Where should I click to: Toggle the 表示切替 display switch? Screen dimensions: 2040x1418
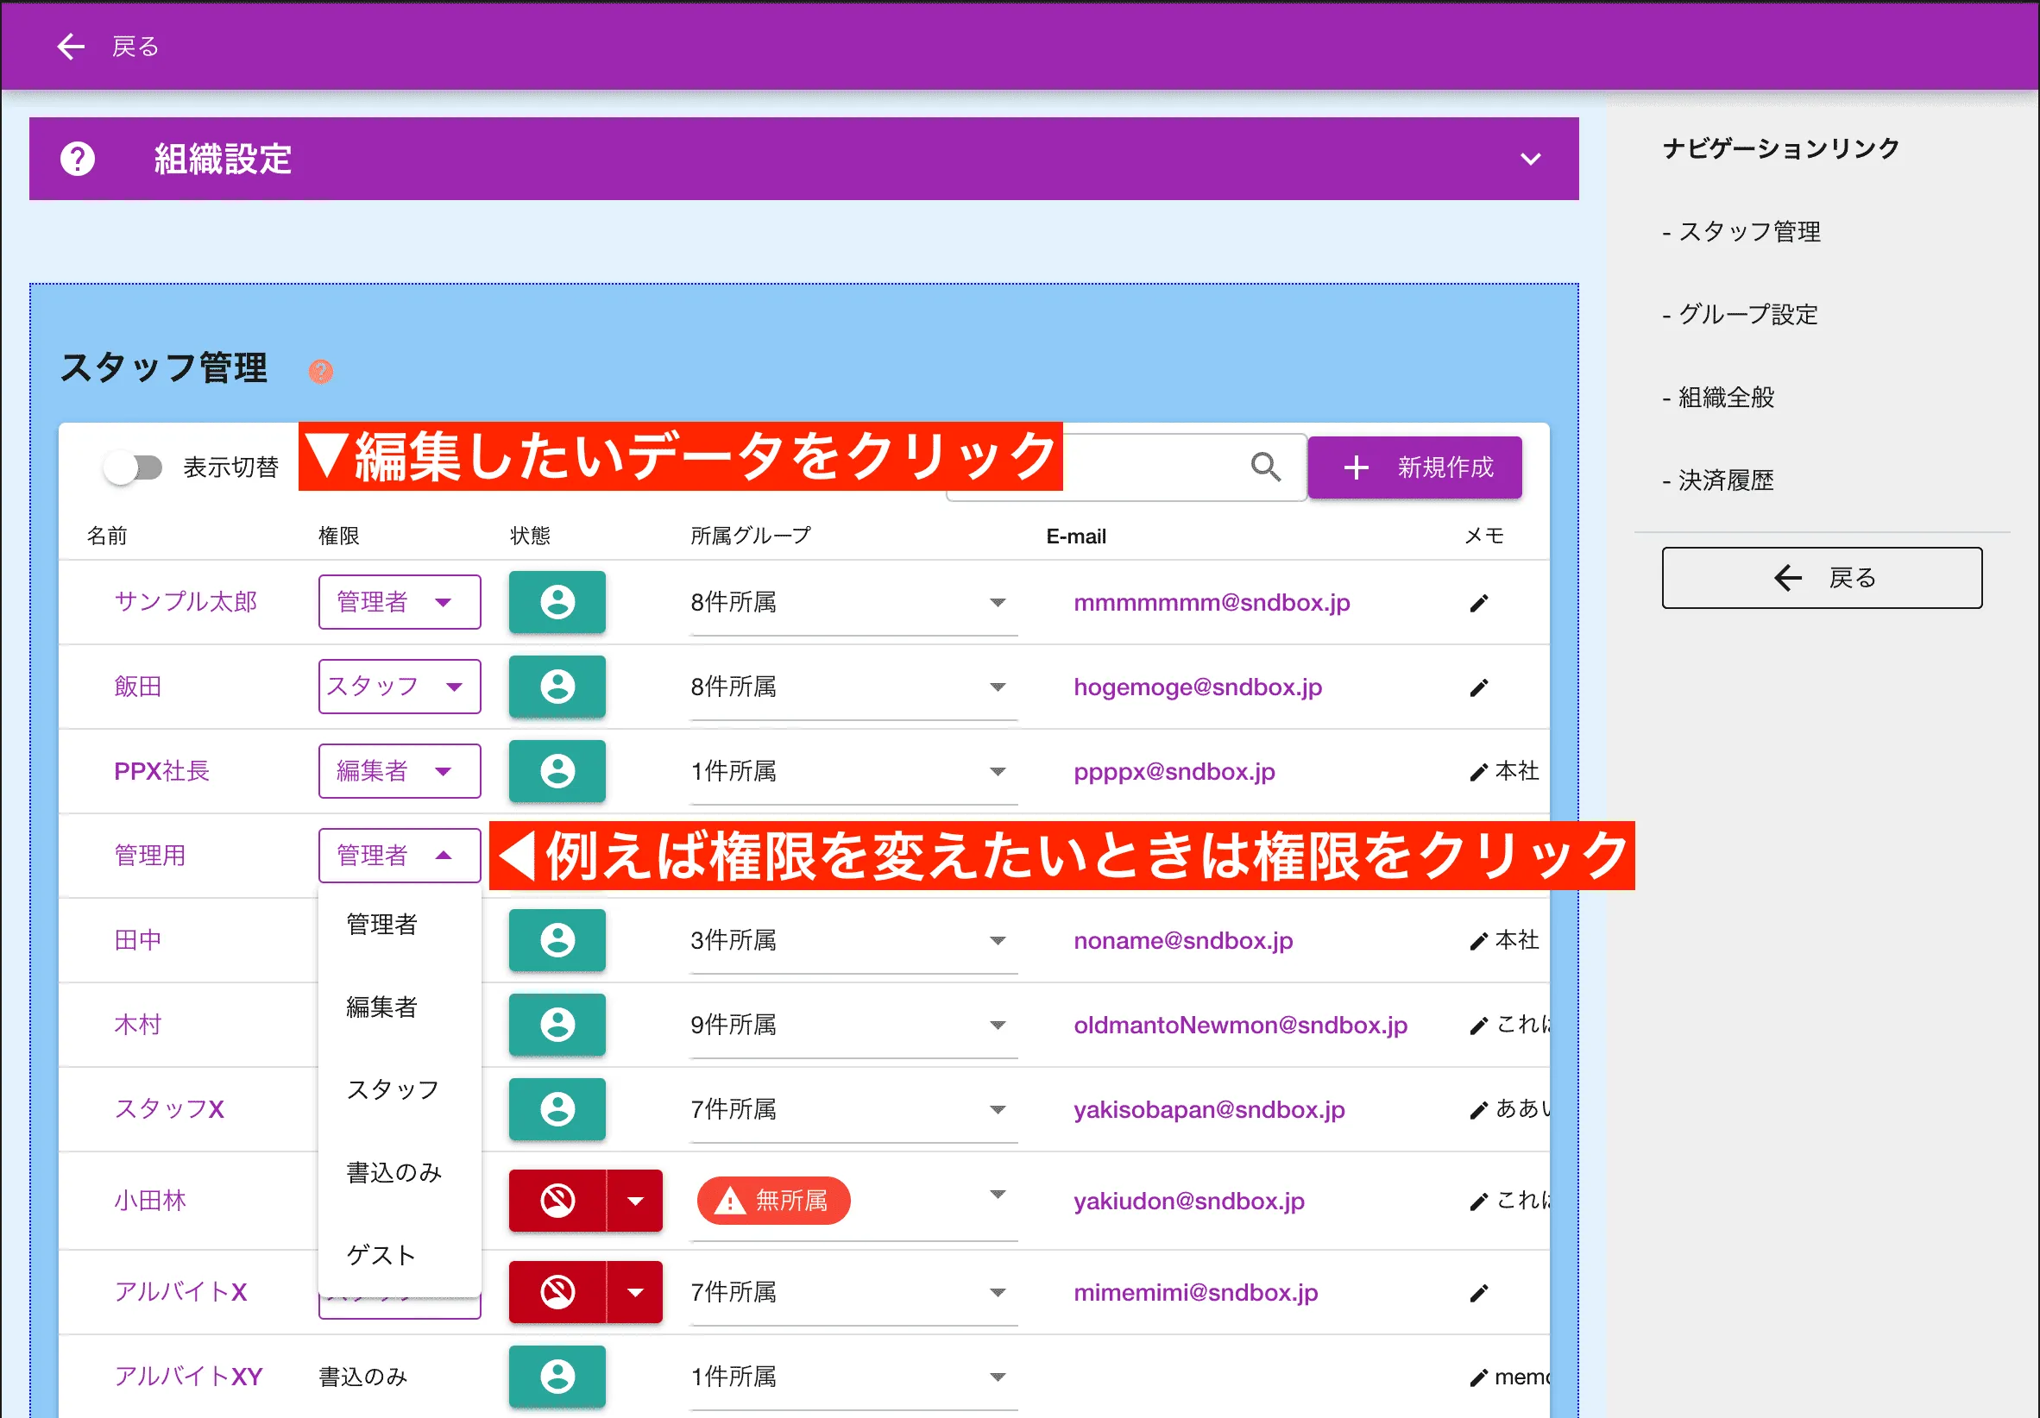click(x=133, y=465)
